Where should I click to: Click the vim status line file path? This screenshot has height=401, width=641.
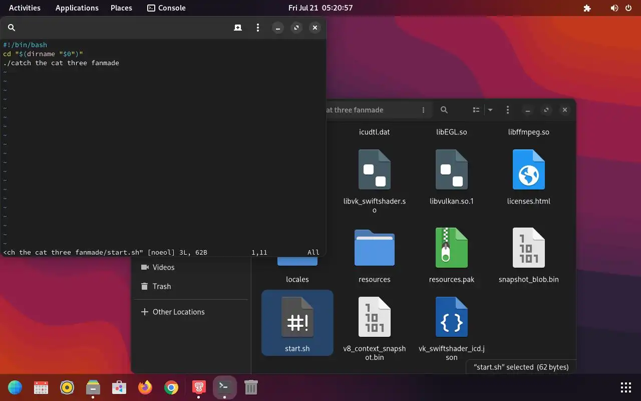[x=73, y=252]
